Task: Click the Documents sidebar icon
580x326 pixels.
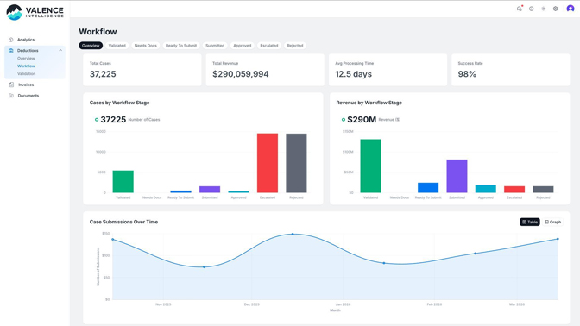Action: 11,96
